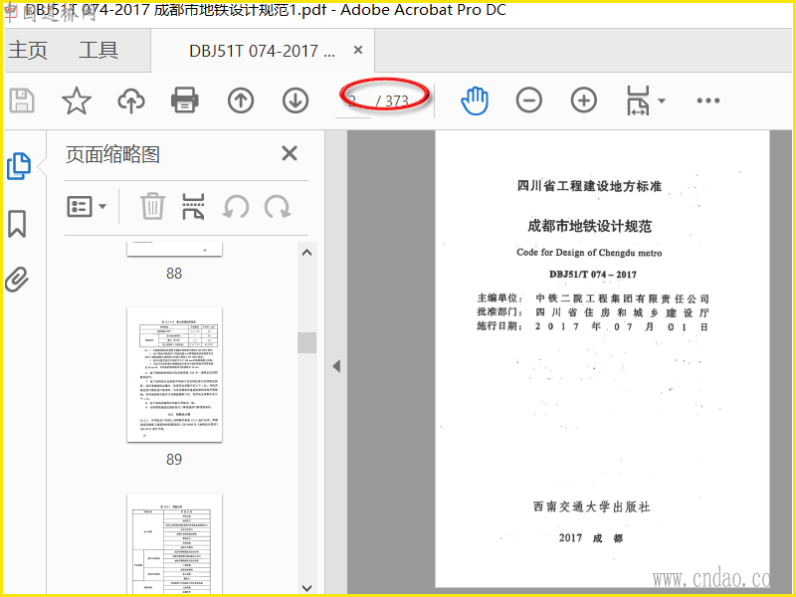Screen dimensions: 796x597
Task: Select the Hand pan tool
Action: pyautogui.click(x=475, y=100)
